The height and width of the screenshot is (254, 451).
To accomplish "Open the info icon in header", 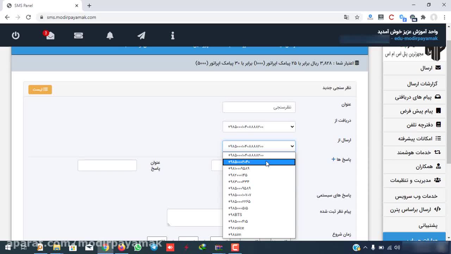I will pos(173,35).
